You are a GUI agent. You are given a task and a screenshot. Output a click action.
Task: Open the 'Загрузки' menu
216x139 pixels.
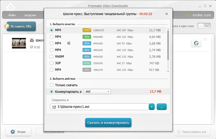point(30,15)
